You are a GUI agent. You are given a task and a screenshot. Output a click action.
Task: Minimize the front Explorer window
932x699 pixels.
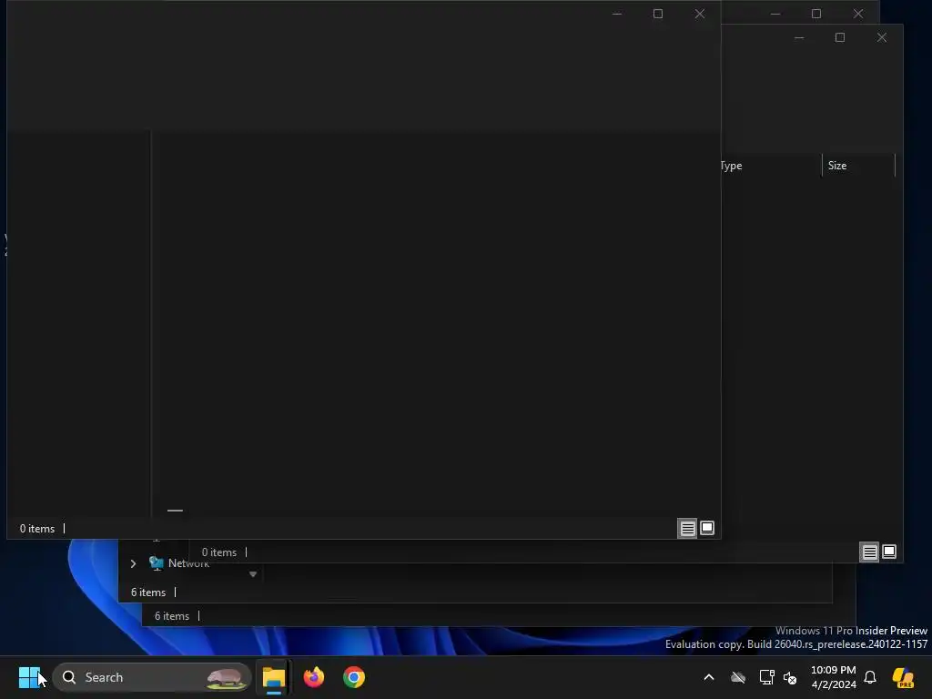pos(617,14)
